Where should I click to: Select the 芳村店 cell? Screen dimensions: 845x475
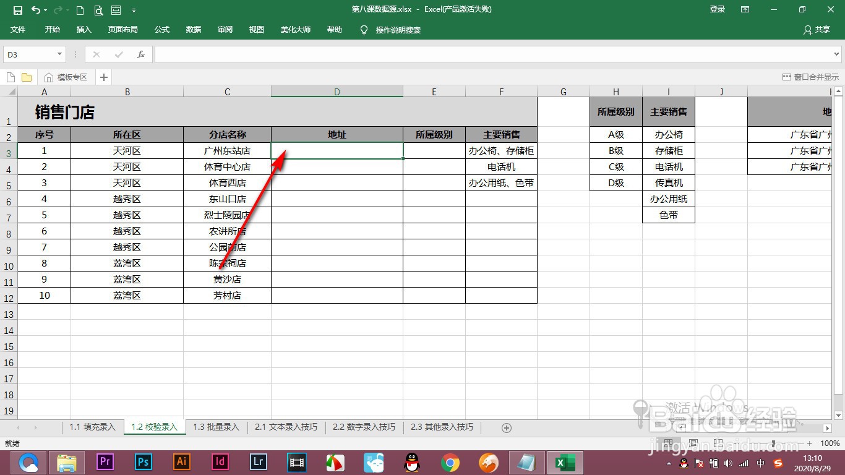[228, 295]
